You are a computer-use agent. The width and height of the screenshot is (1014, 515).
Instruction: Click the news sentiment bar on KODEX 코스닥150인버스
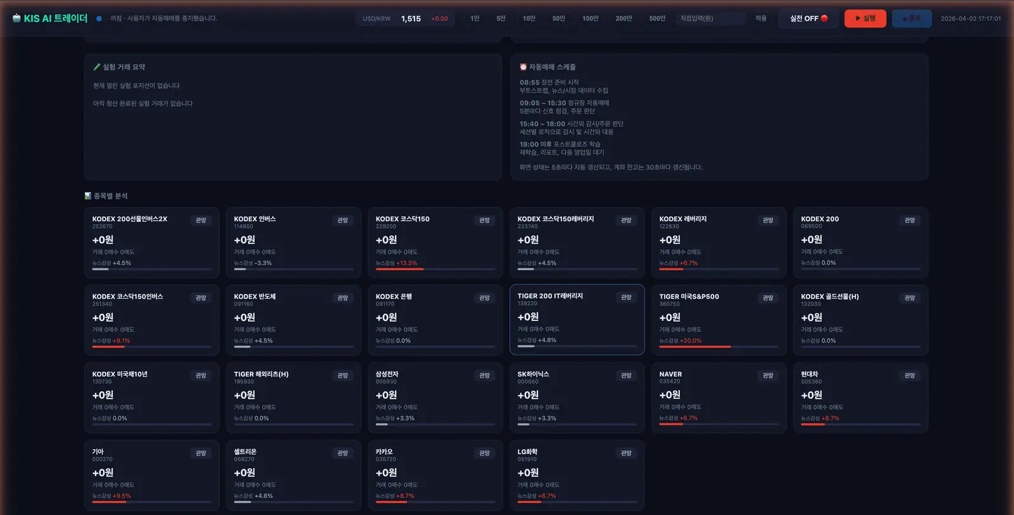point(152,347)
